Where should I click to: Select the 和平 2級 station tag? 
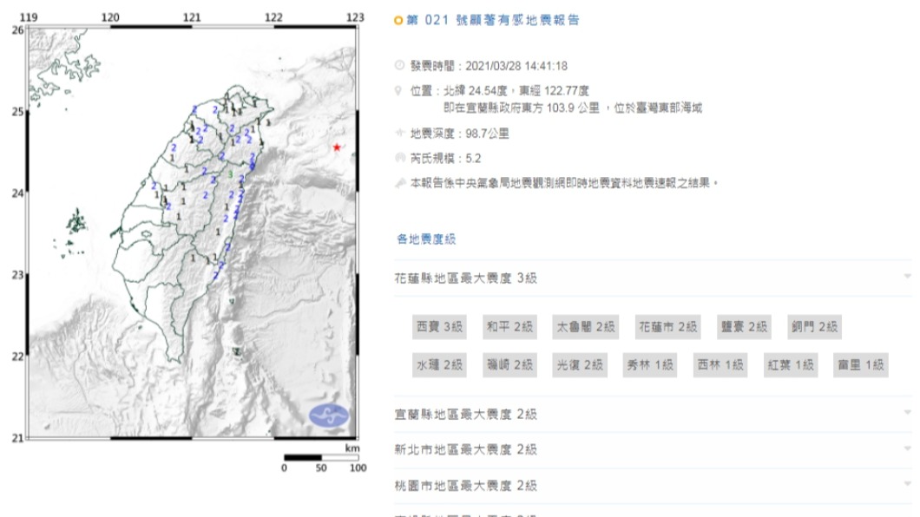[509, 326]
